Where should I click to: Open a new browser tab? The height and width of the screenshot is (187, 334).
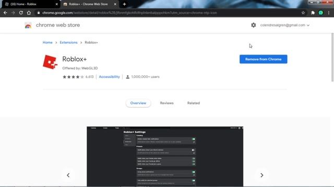pos(124,4)
